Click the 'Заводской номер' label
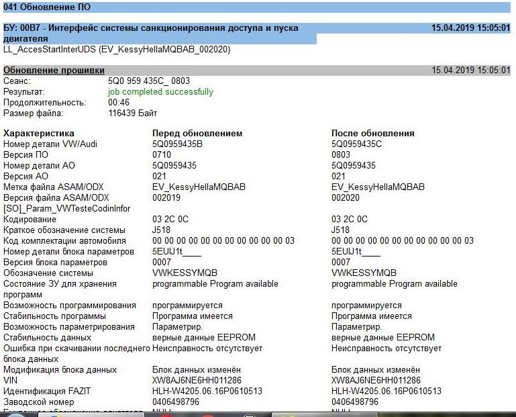The height and width of the screenshot is (417, 516). click(38, 402)
